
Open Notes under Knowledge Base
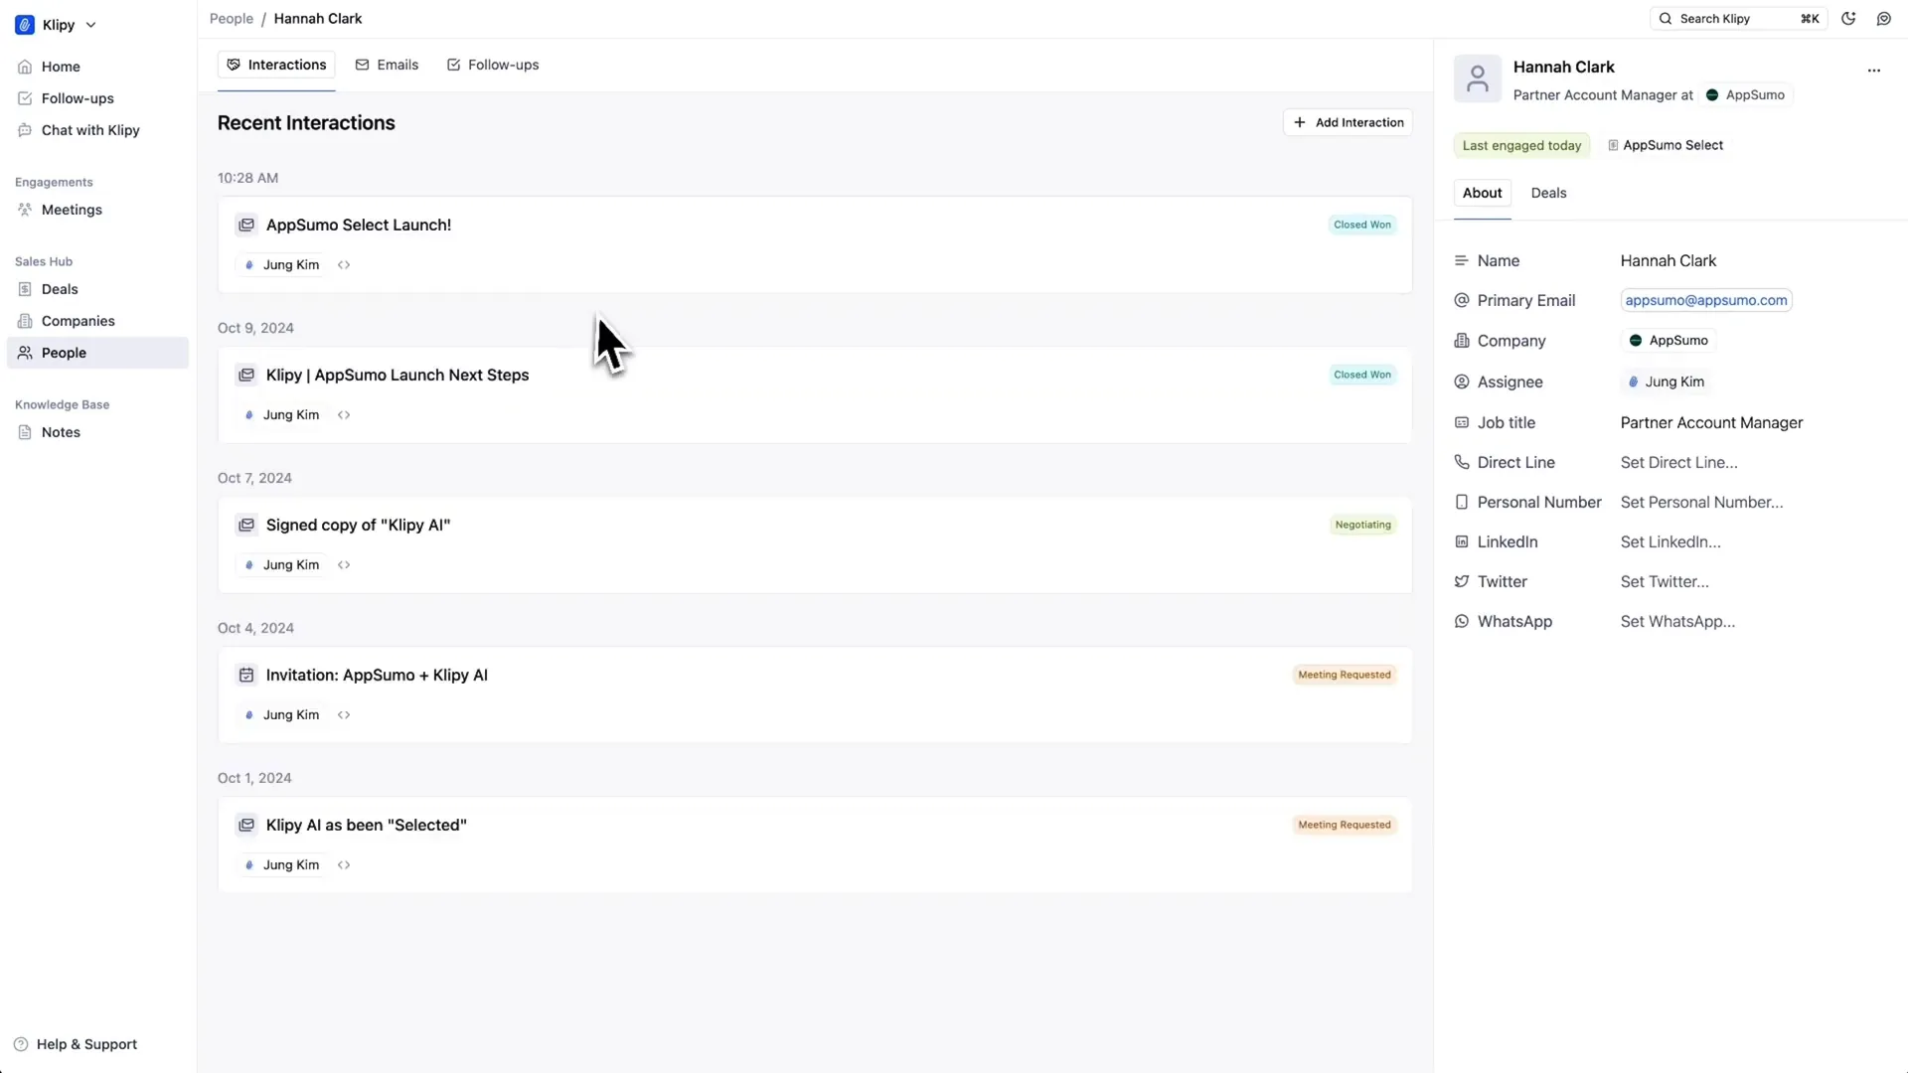[97, 432]
